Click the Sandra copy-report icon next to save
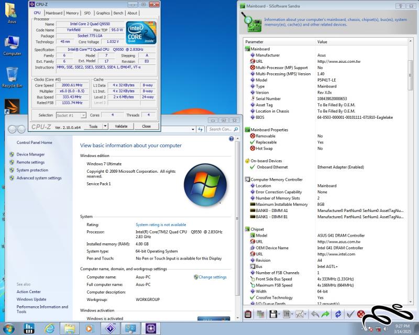Image resolution: width=419 pixels, height=335 pixels. tap(260, 314)
